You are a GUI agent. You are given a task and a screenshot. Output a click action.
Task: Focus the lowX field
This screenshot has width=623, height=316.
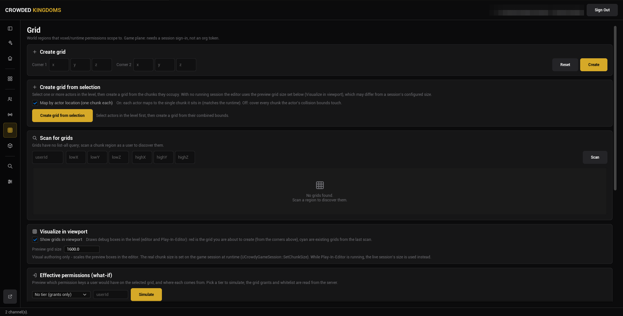(x=76, y=157)
